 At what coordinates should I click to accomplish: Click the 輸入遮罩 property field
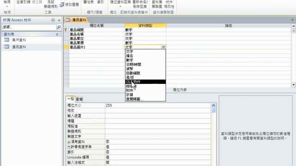tap(158, 116)
